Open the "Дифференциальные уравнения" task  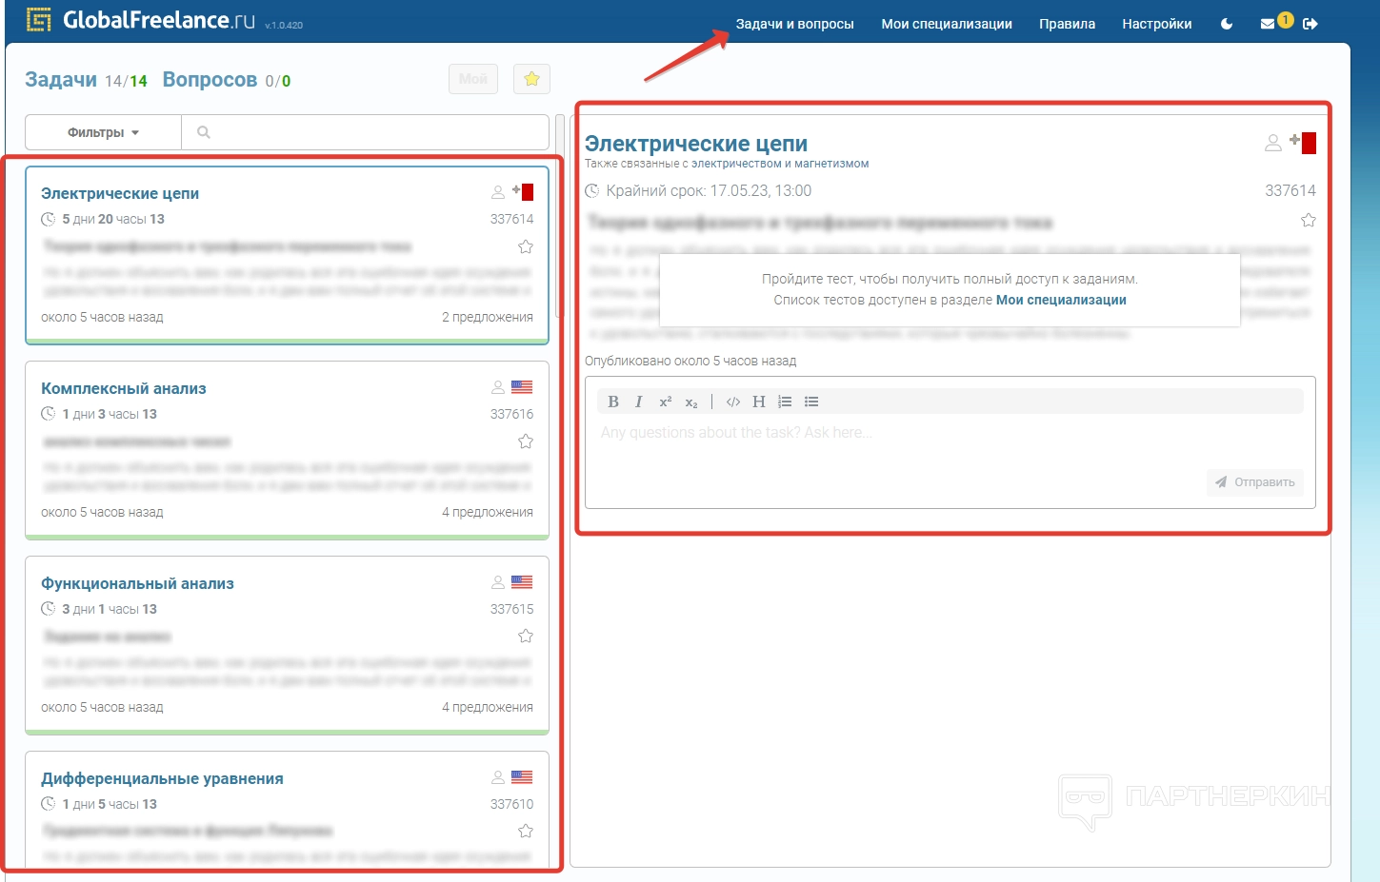(162, 778)
